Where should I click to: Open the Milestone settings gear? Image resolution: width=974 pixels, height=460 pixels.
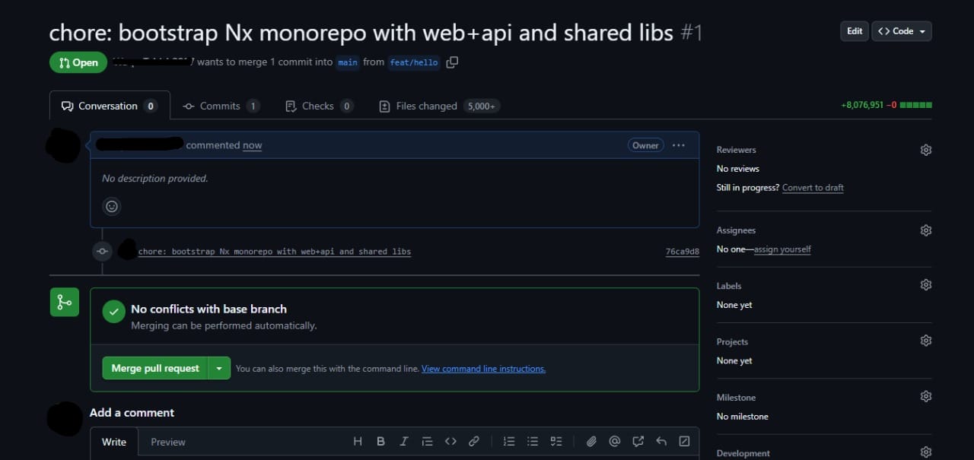point(925,396)
